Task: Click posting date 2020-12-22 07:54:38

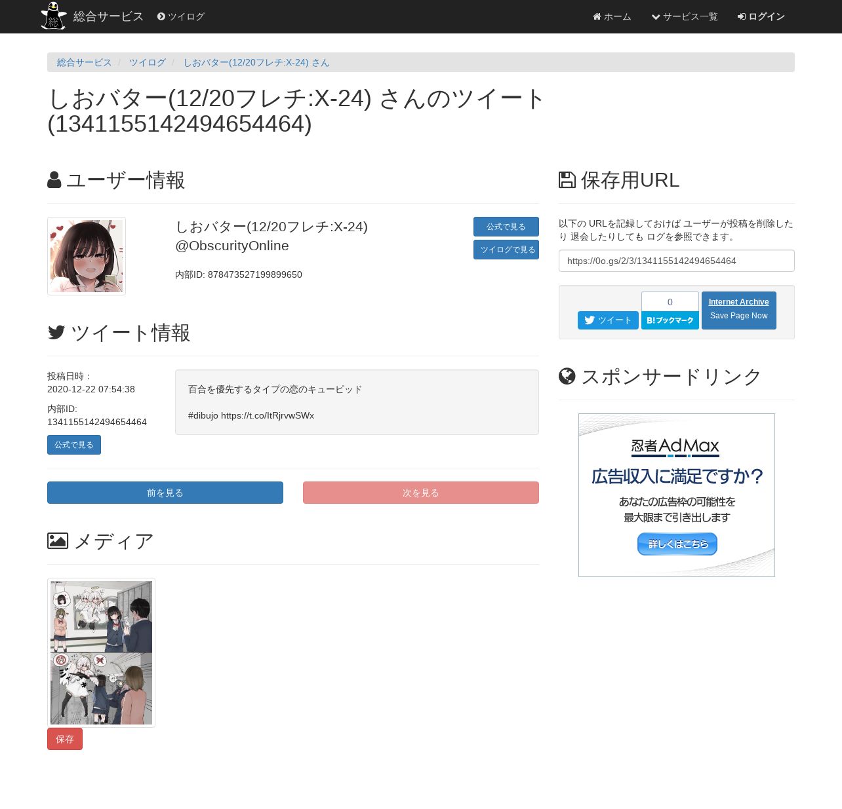Action: point(91,389)
